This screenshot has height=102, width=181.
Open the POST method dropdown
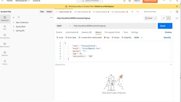point(64,26)
